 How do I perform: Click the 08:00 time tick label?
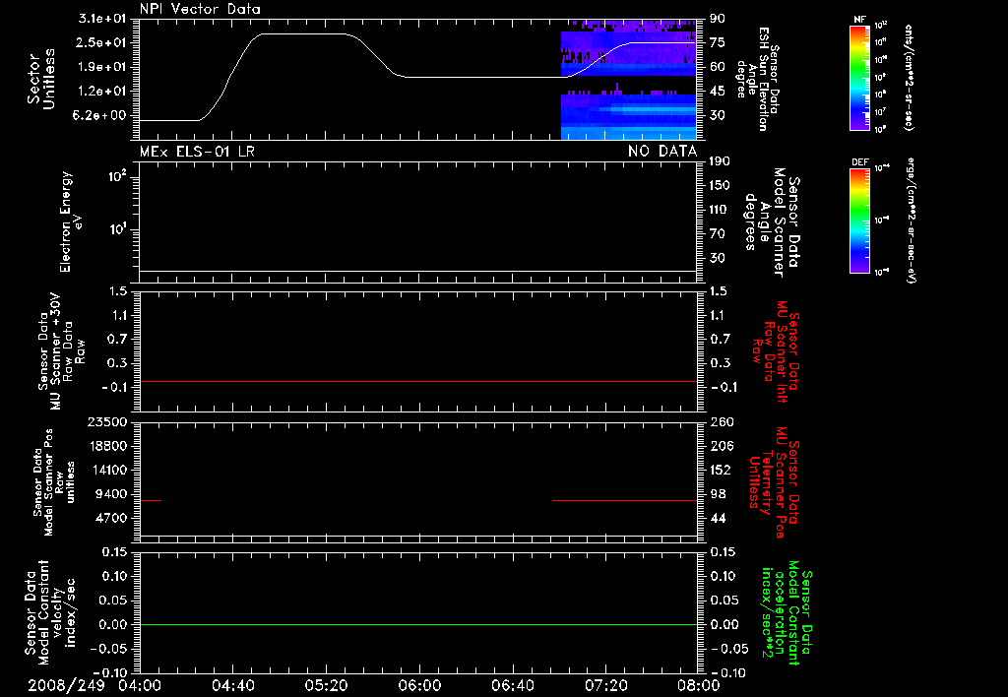tap(698, 685)
